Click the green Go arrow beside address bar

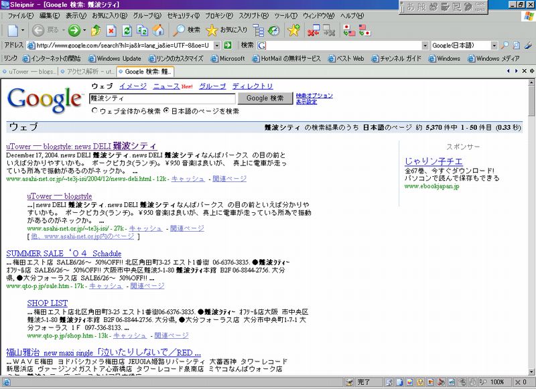pos(227,45)
